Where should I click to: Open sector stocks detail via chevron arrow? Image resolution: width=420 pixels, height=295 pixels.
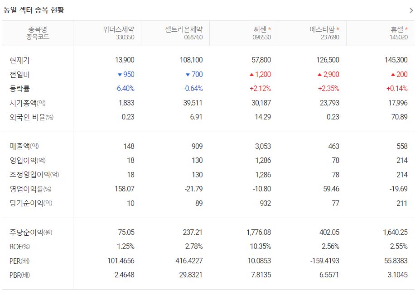coord(411,10)
